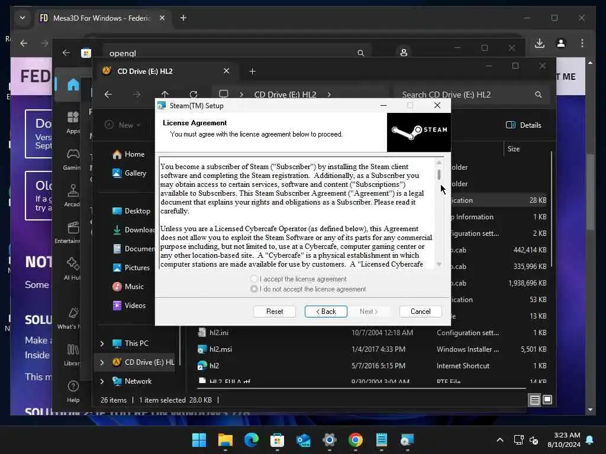Open Desktop folder in Explorer sidebar

point(131,211)
